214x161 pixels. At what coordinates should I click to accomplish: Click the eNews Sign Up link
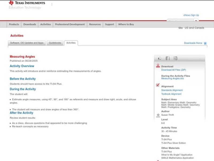click(191, 15)
